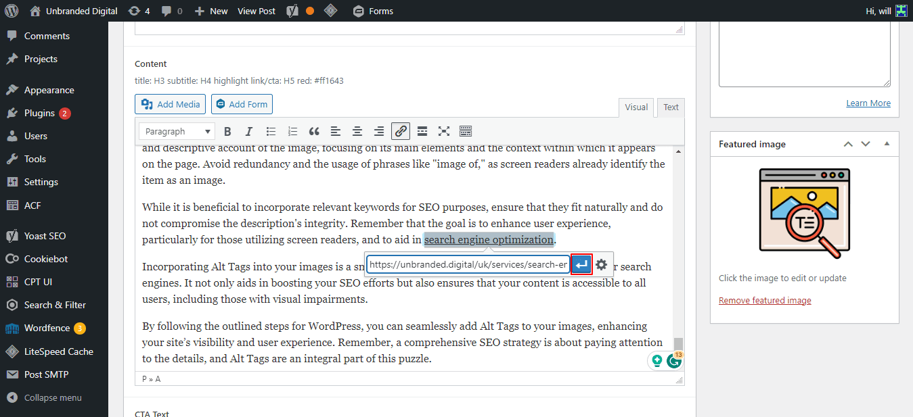Open Forms in the admin bar

pyautogui.click(x=373, y=11)
